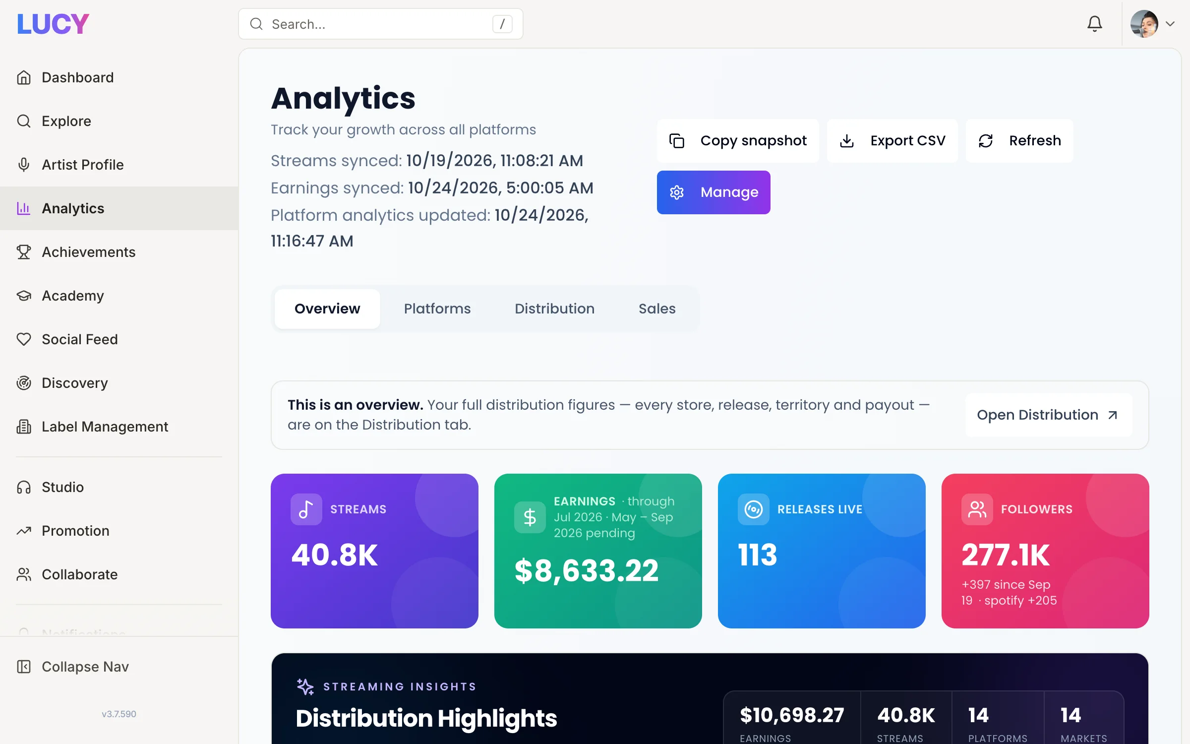
Task: Click the slash shortcut key badge
Action: click(x=502, y=24)
